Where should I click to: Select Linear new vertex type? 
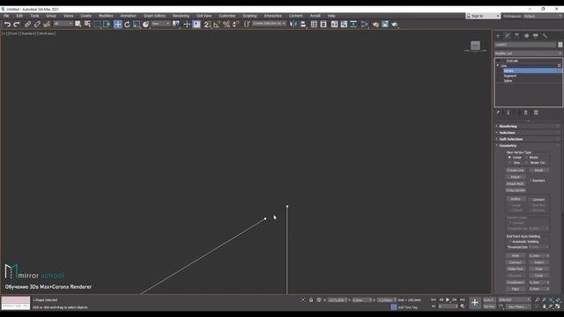pos(509,158)
